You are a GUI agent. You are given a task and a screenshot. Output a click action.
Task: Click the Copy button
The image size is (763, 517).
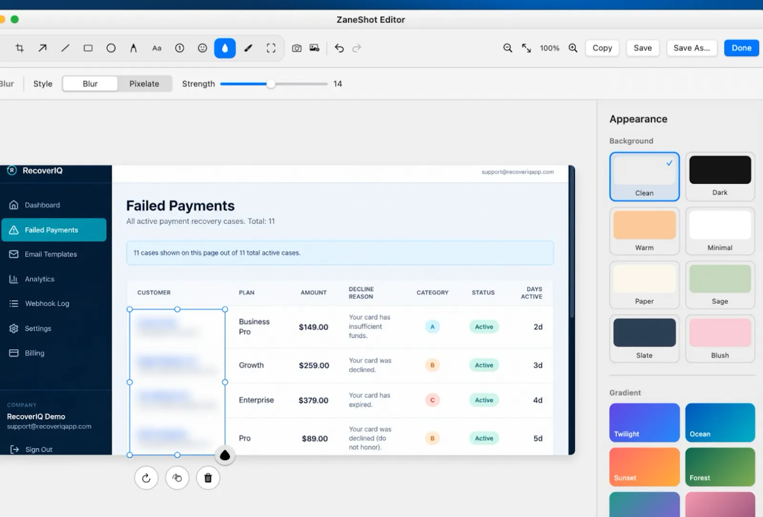(x=602, y=48)
